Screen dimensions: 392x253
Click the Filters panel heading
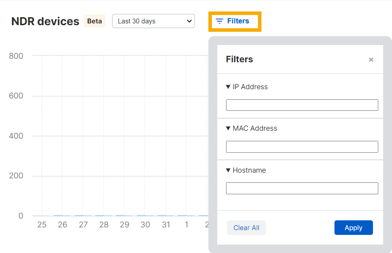tap(239, 59)
